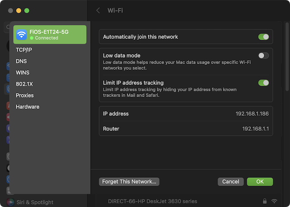Open the Proxies tab
290x207 pixels.
click(x=25, y=95)
